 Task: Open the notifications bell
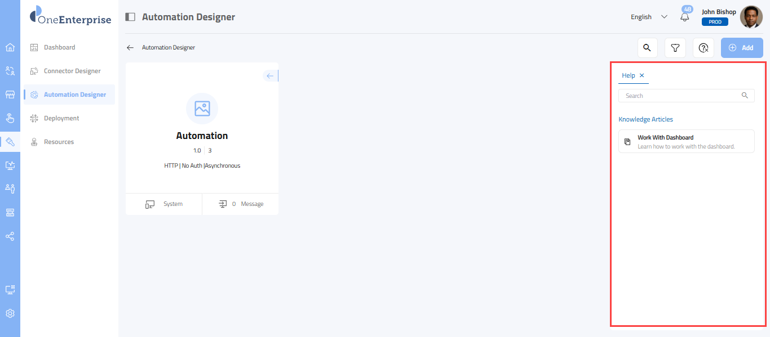pyautogui.click(x=685, y=17)
